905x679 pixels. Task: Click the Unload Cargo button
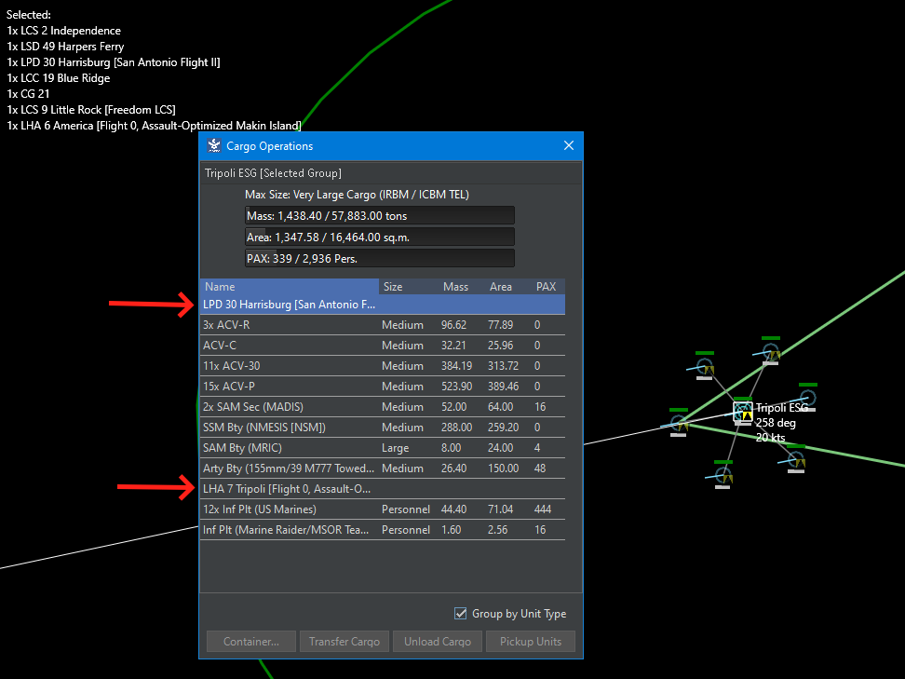point(438,642)
